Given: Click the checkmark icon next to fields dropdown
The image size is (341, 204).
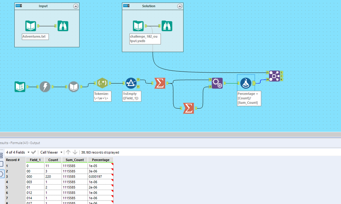Looking at the screenshot, I should (x=33, y=152).
